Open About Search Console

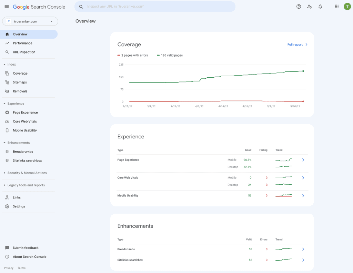(x=29, y=256)
